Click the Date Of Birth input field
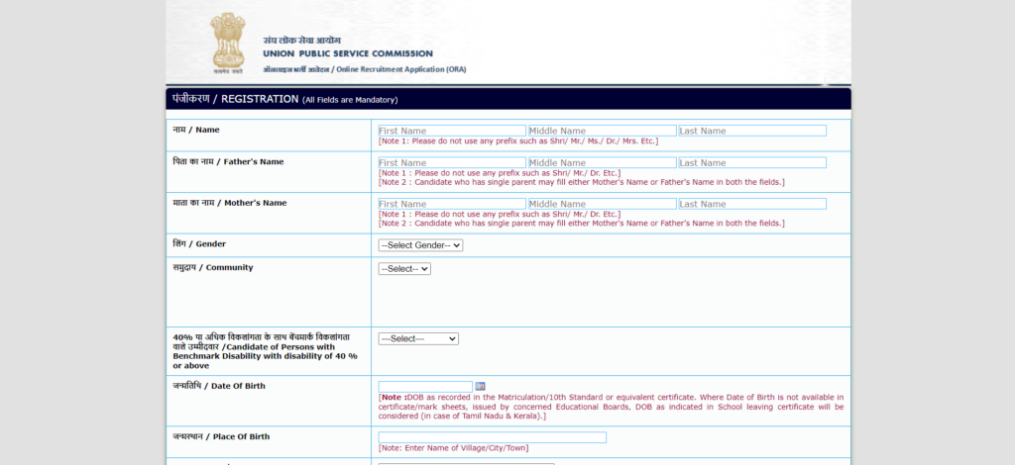Image resolution: width=1015 pixels, height=465 pixels. [x=425, y=386]
